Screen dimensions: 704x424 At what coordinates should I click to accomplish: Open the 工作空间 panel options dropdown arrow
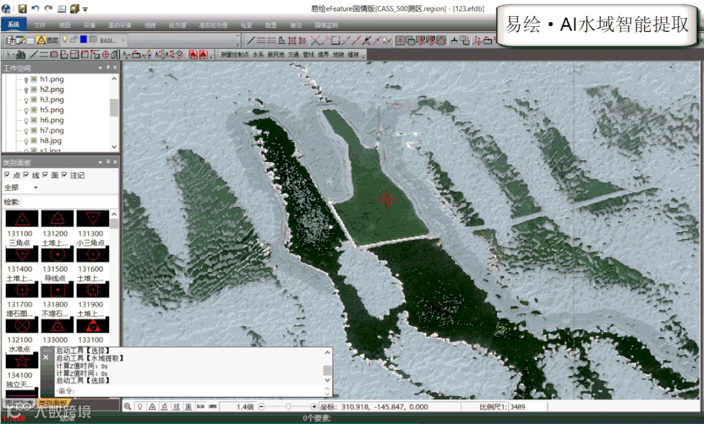(x=100, y=68)
